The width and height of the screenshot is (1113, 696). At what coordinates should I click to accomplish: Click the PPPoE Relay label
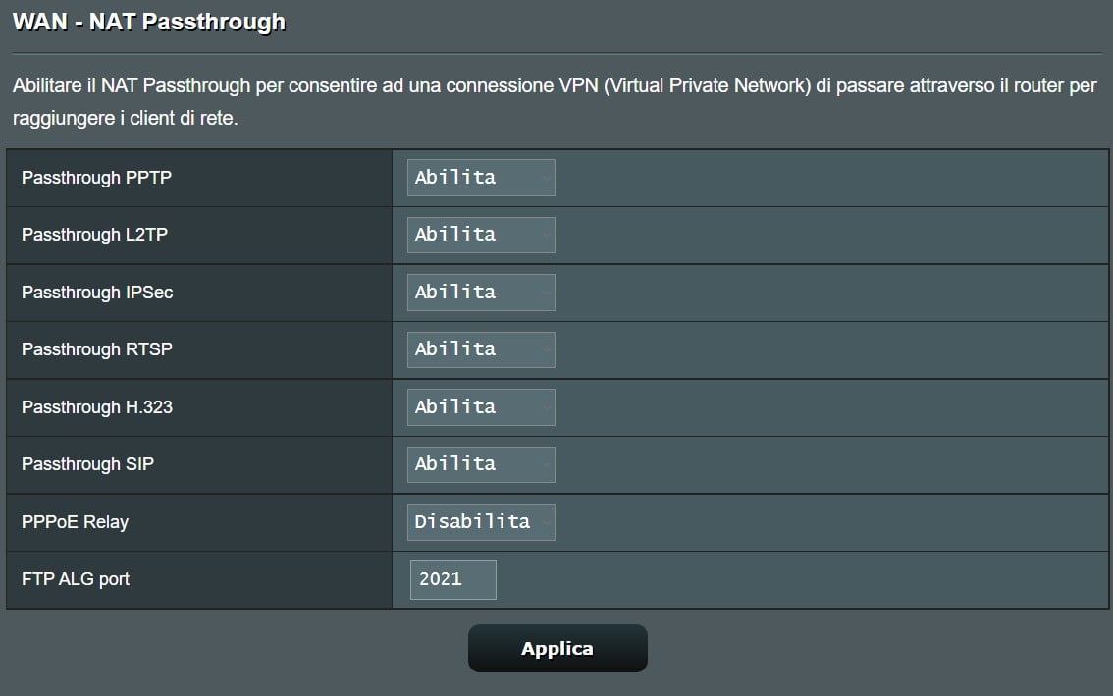[75, 522]
